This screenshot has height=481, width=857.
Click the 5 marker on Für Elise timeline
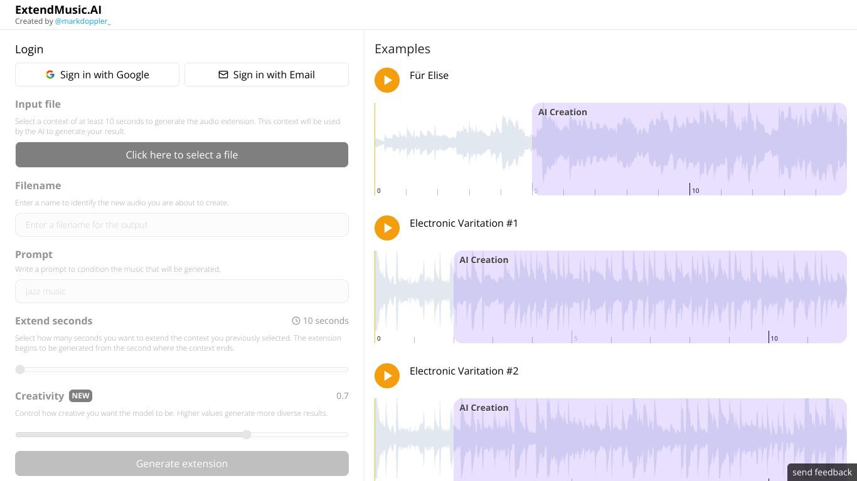coord(536,190)
